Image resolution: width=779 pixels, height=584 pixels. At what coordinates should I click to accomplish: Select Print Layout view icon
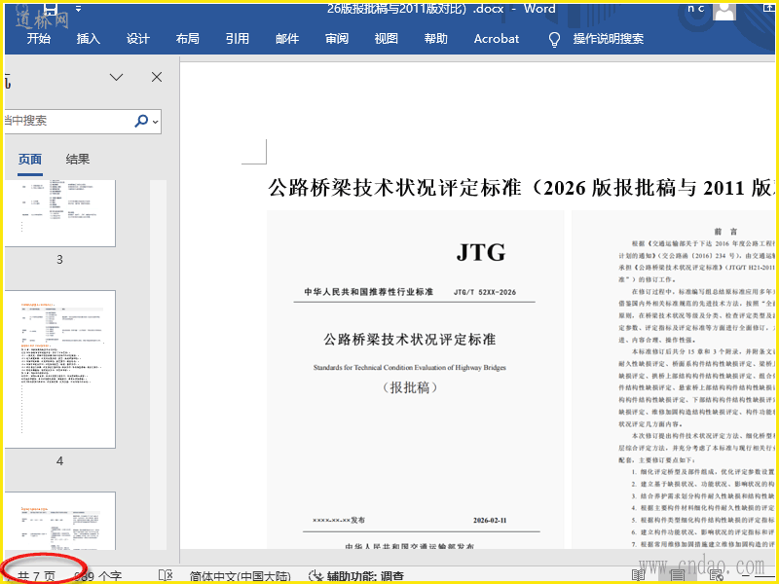click(677, 576)
